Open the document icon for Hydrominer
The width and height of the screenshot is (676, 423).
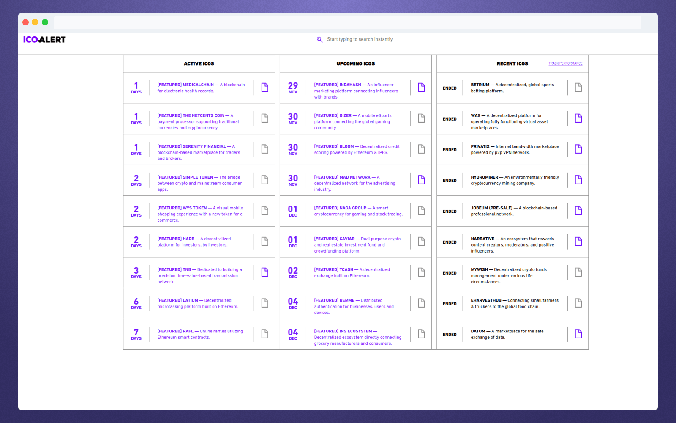(578, 180)
